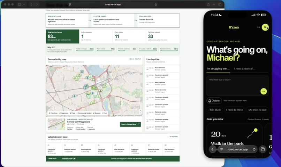Click the Museum legend item
This screenshot has height=167, width=281.
(x=97, y=113)
